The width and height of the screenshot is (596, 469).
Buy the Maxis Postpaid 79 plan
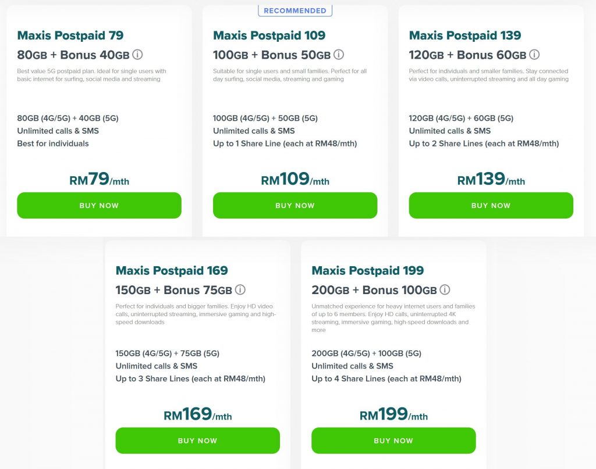pyautogui.click(x=99, y=205)
